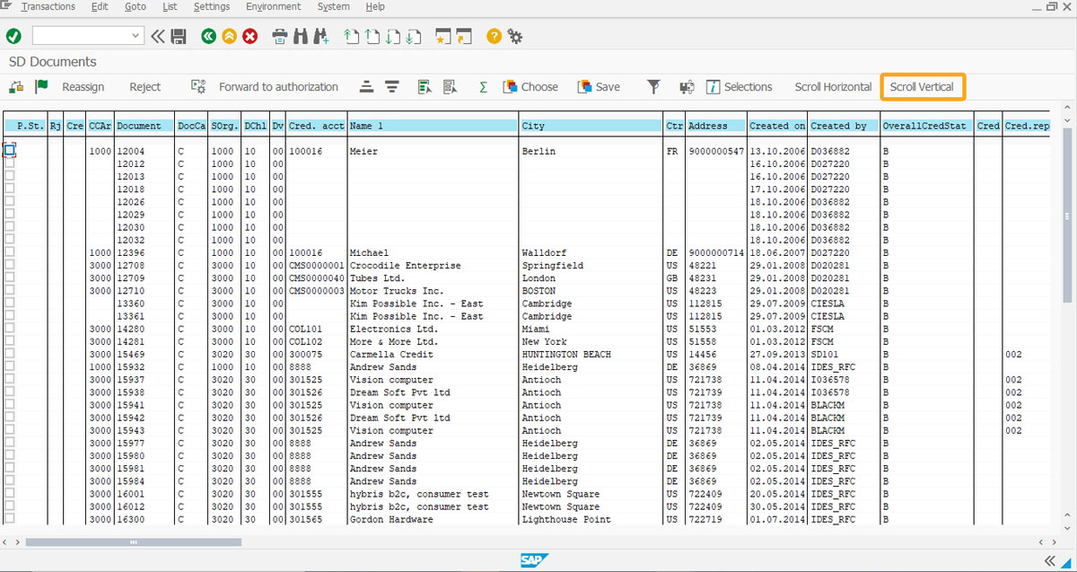Click the filter funnel icon
The height and width of the screenshot is (572, 1077).
[x=654, y=87]
